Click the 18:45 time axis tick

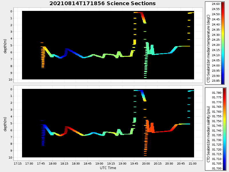pos(88,163)
